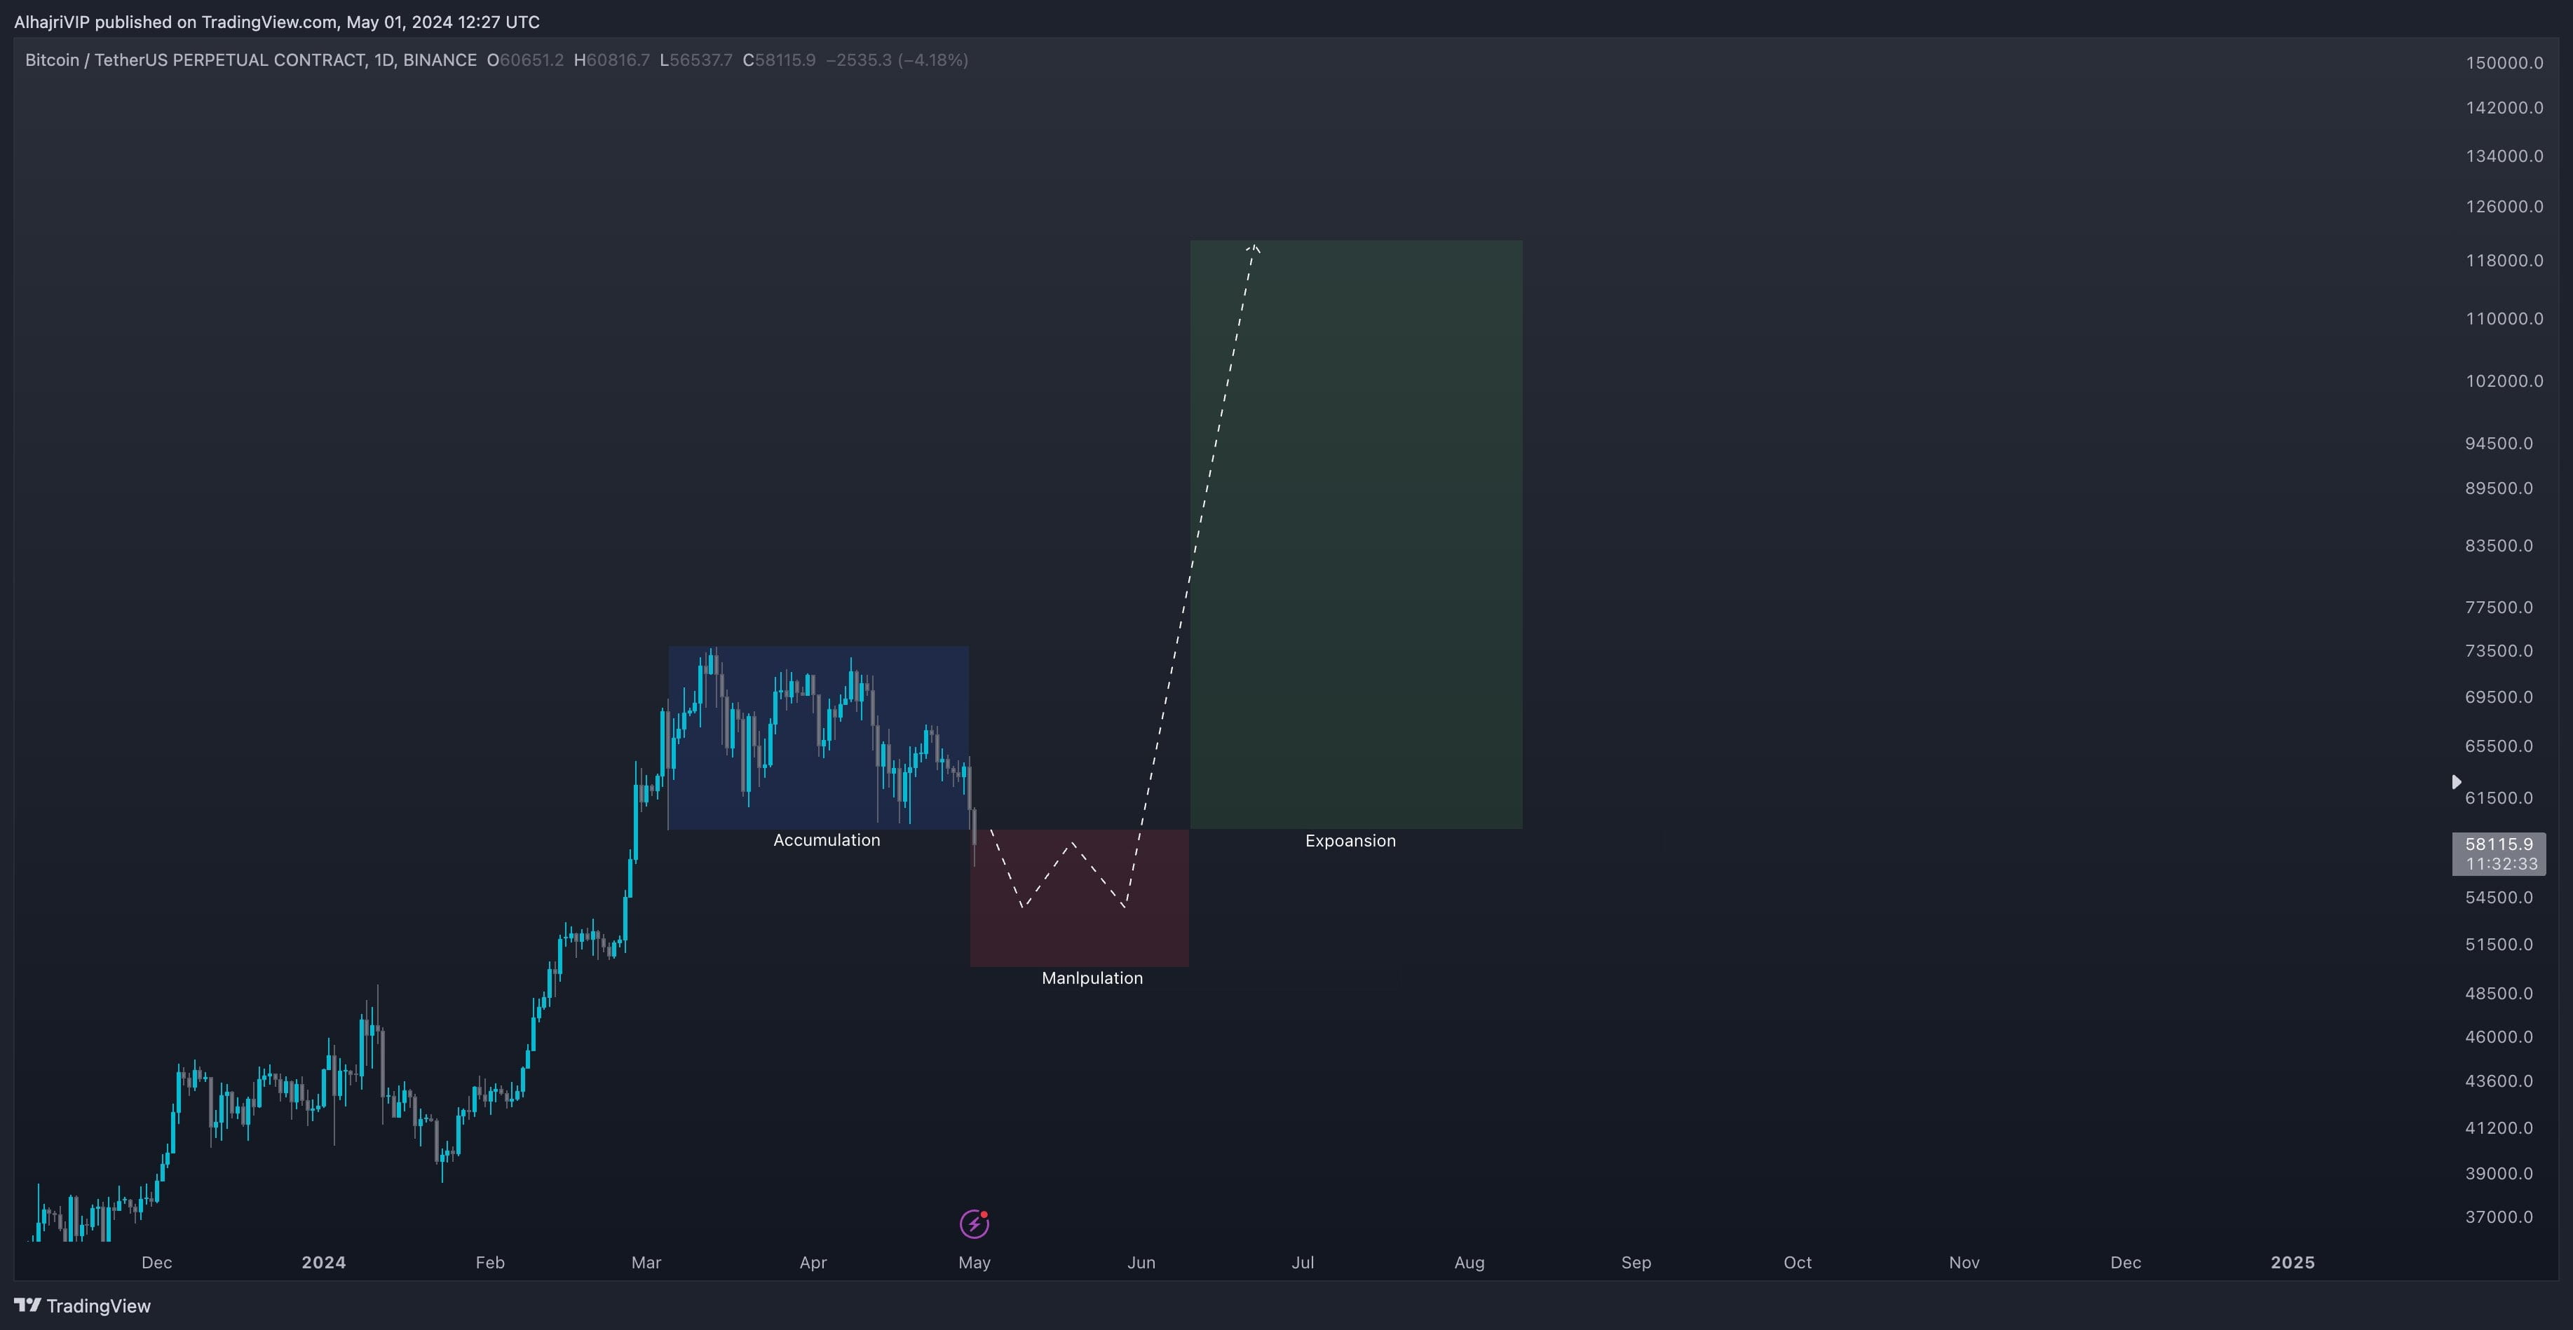Image resolution: width=2573 pixels, height=1330 pixels.
Task: Click the countdown timer 11:32:33
Action: tap(2502, 865)
